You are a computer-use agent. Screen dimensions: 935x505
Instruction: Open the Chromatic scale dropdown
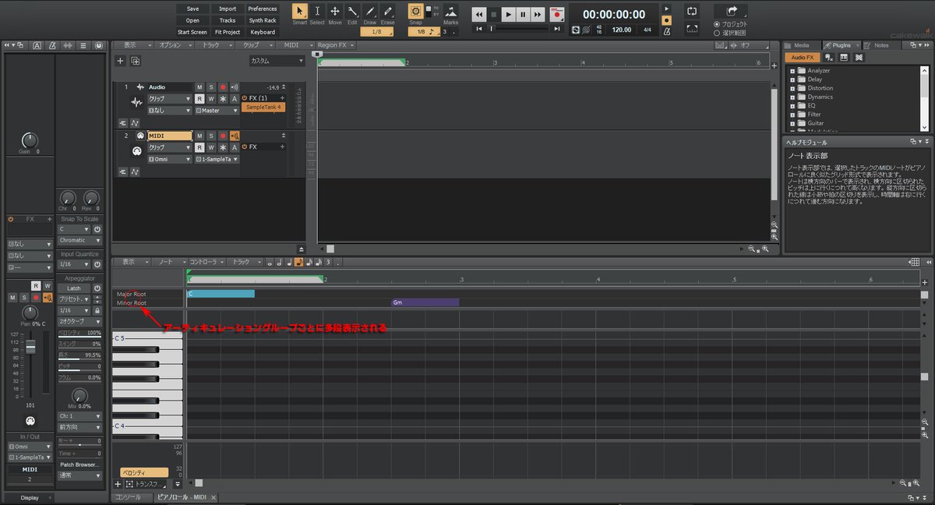click(x=79, y=240)
